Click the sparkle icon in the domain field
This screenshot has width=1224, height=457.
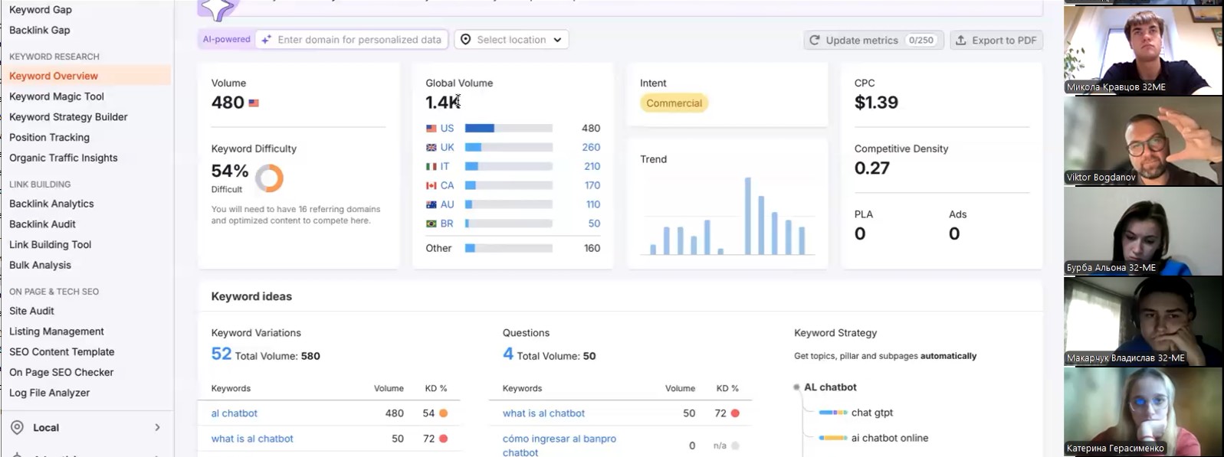[x=266, y=40]
